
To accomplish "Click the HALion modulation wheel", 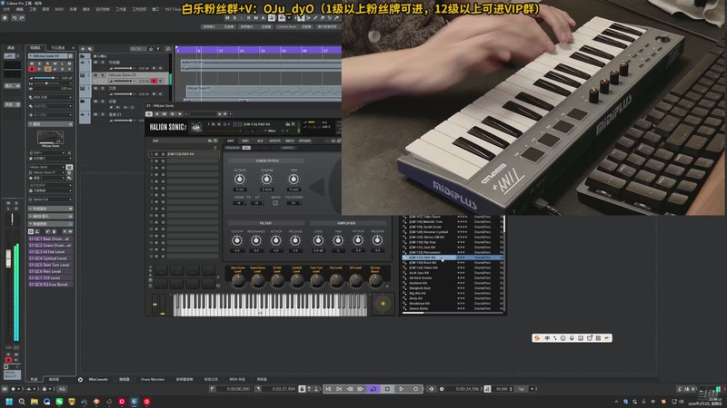I will 163,305.
